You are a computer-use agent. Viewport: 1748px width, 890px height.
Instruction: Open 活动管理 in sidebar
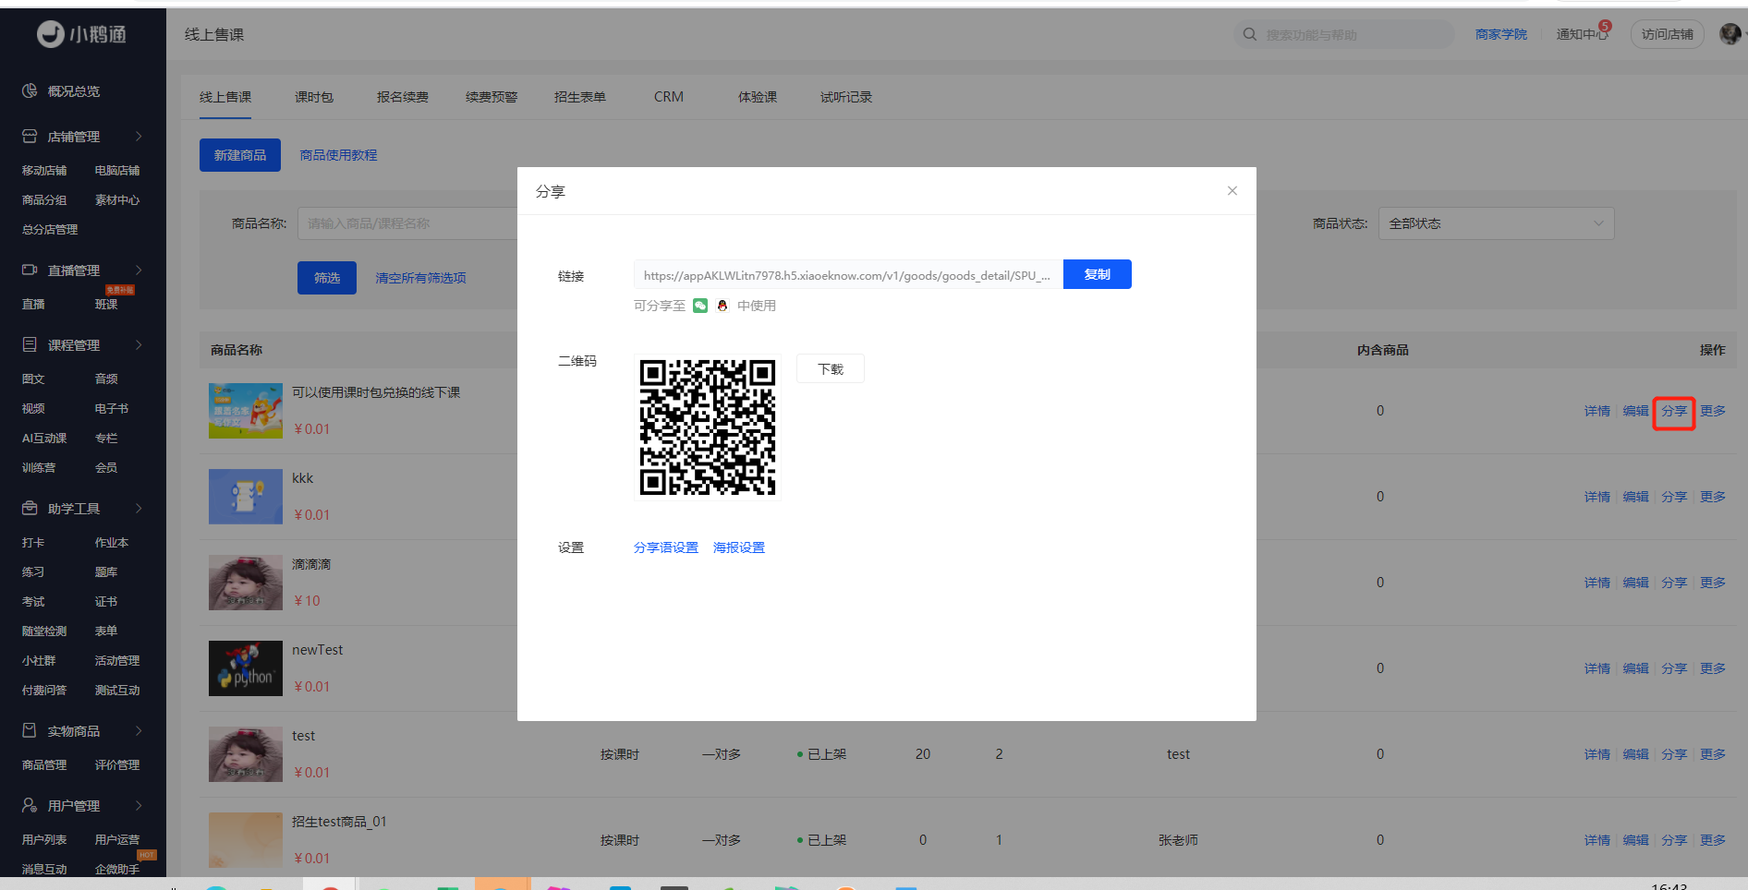pyautogui.click(x=117, y=660)
